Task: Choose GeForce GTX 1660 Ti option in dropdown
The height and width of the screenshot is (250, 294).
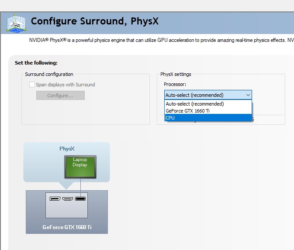Action: pyautogui.click(x=208, y=111)
